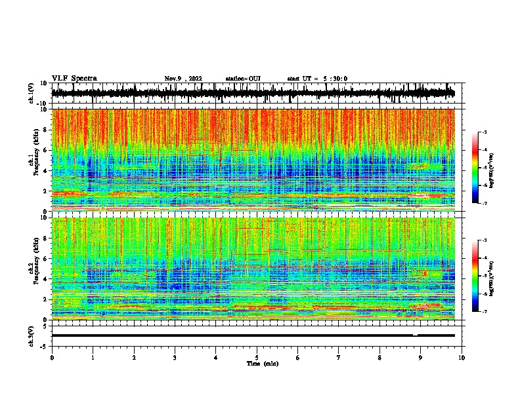This screenshot has width=520, height=401.
Task: Click the "9" minute time axis label
Action: click(x=420, y=358)
